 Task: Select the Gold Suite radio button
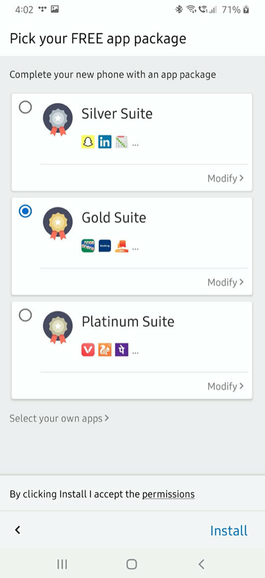pos(25,211)
